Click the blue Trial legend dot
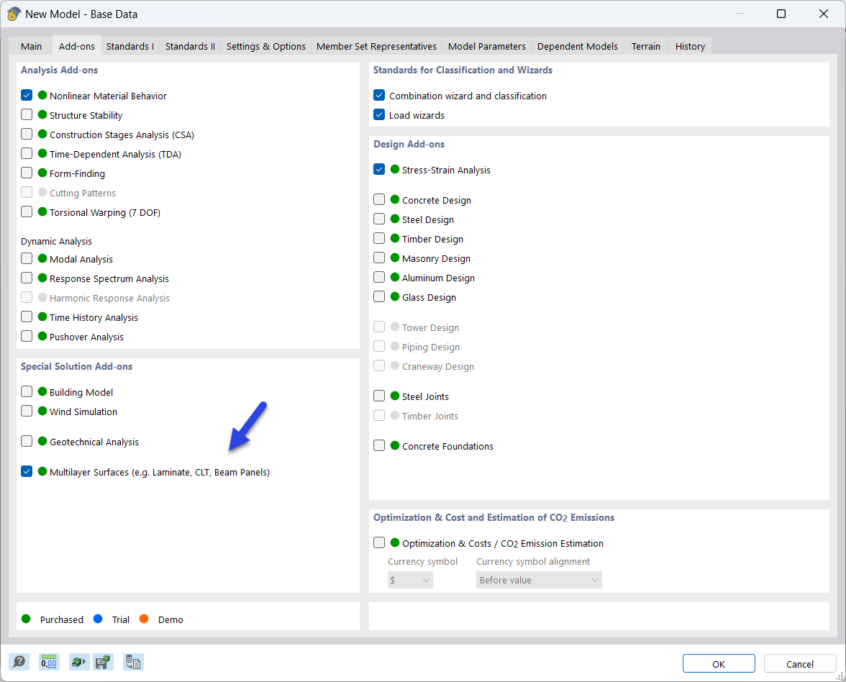Screen dimensions: 846x682 (x=96, y=619)
